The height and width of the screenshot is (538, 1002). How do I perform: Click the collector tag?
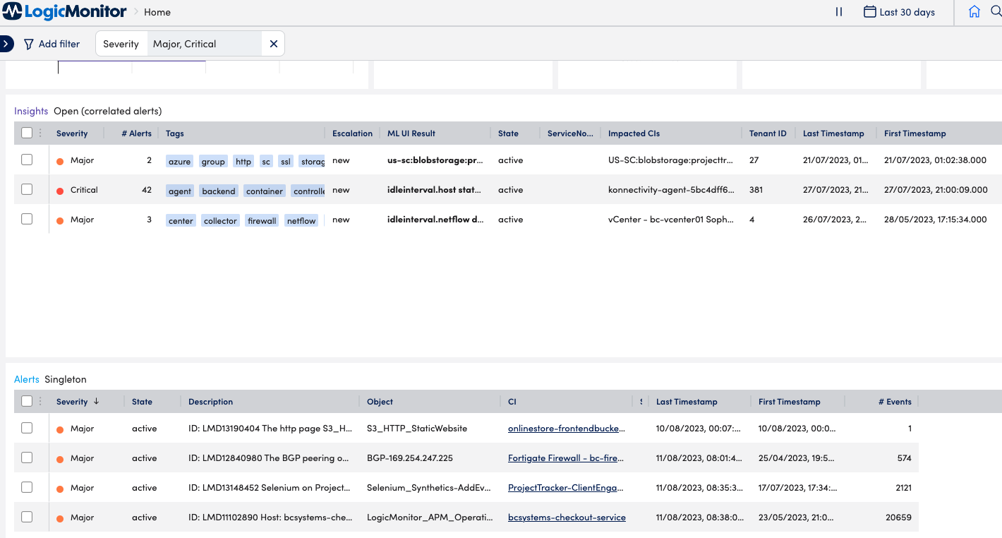coord(220,221)
